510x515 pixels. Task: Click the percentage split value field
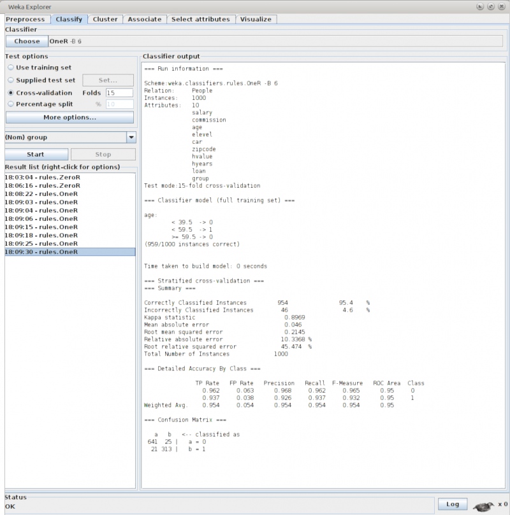(119, 104)
